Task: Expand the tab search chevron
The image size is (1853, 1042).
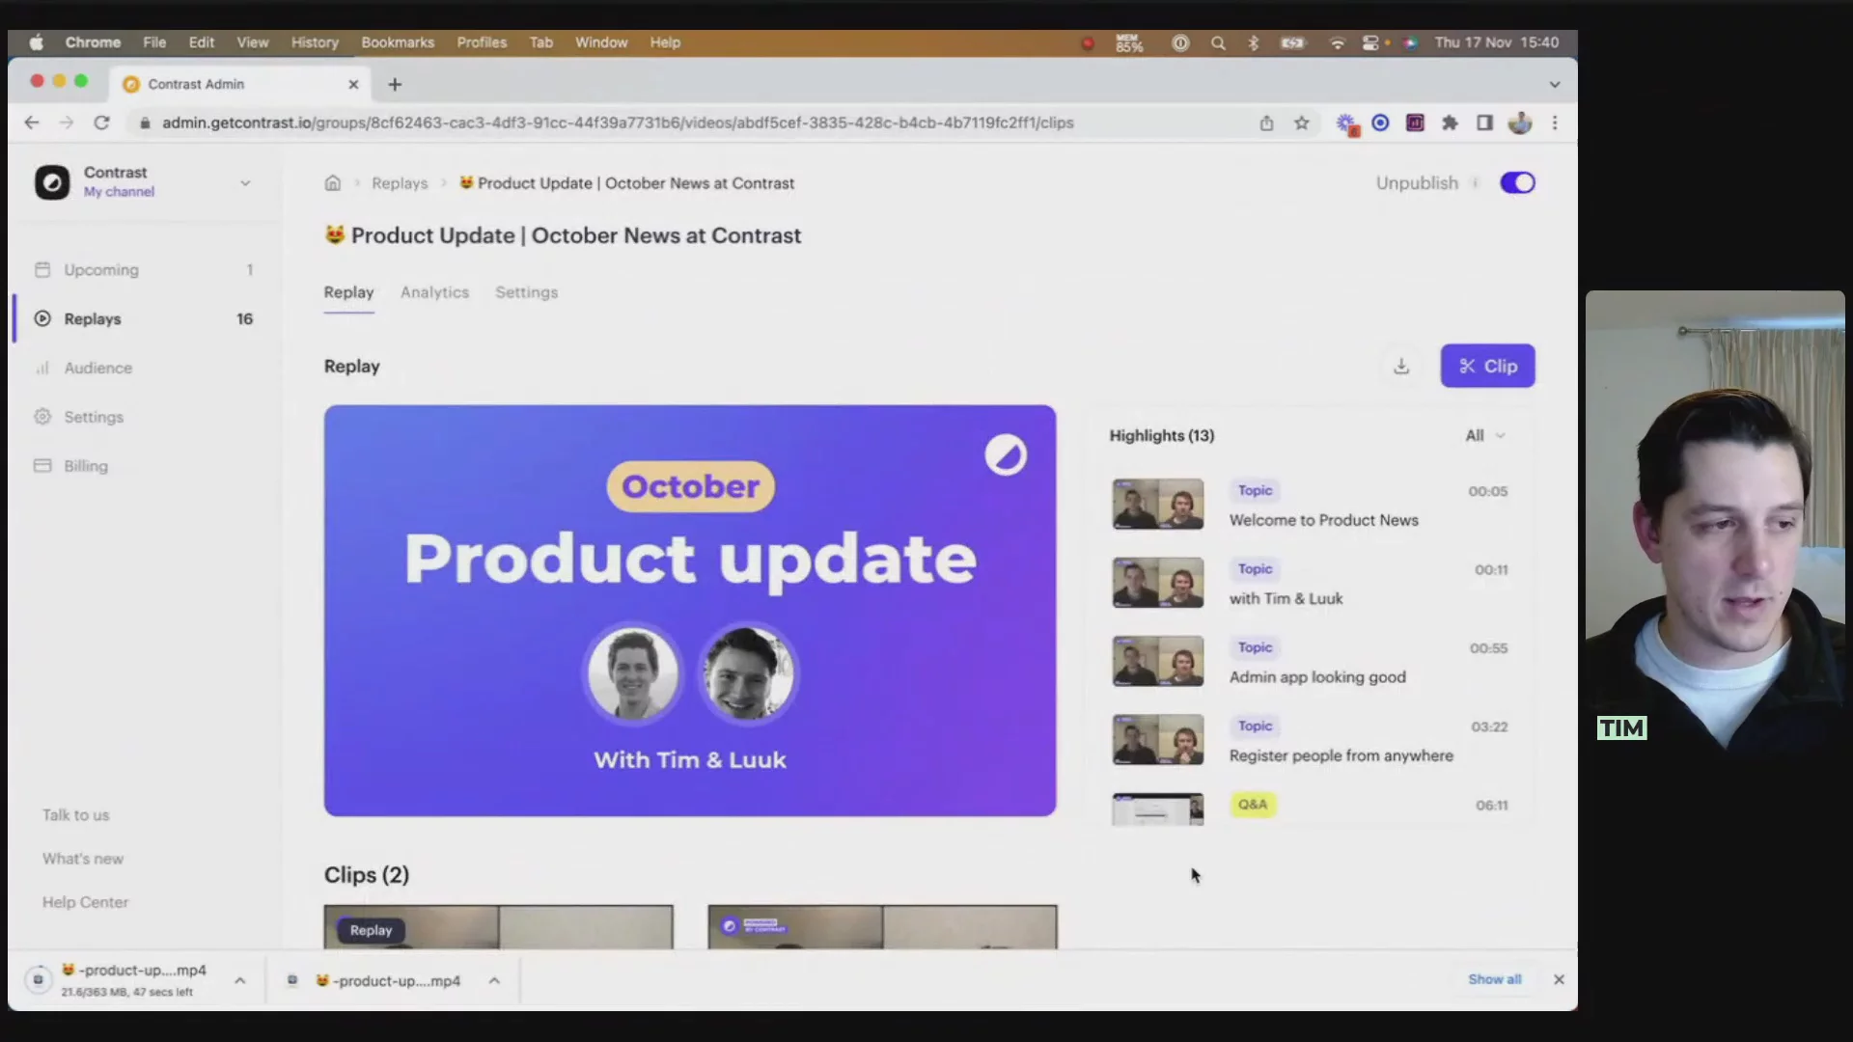Action: click(x=1555, y=84)
